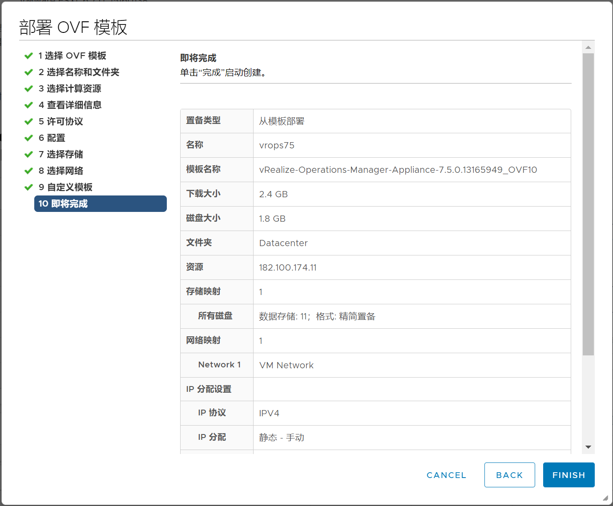Click the IP 协议 row label
The width and height of the screenshot is (613, 506).
point(212,413)
